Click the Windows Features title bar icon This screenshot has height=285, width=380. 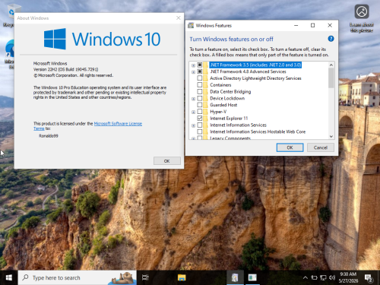coord(191,25)
